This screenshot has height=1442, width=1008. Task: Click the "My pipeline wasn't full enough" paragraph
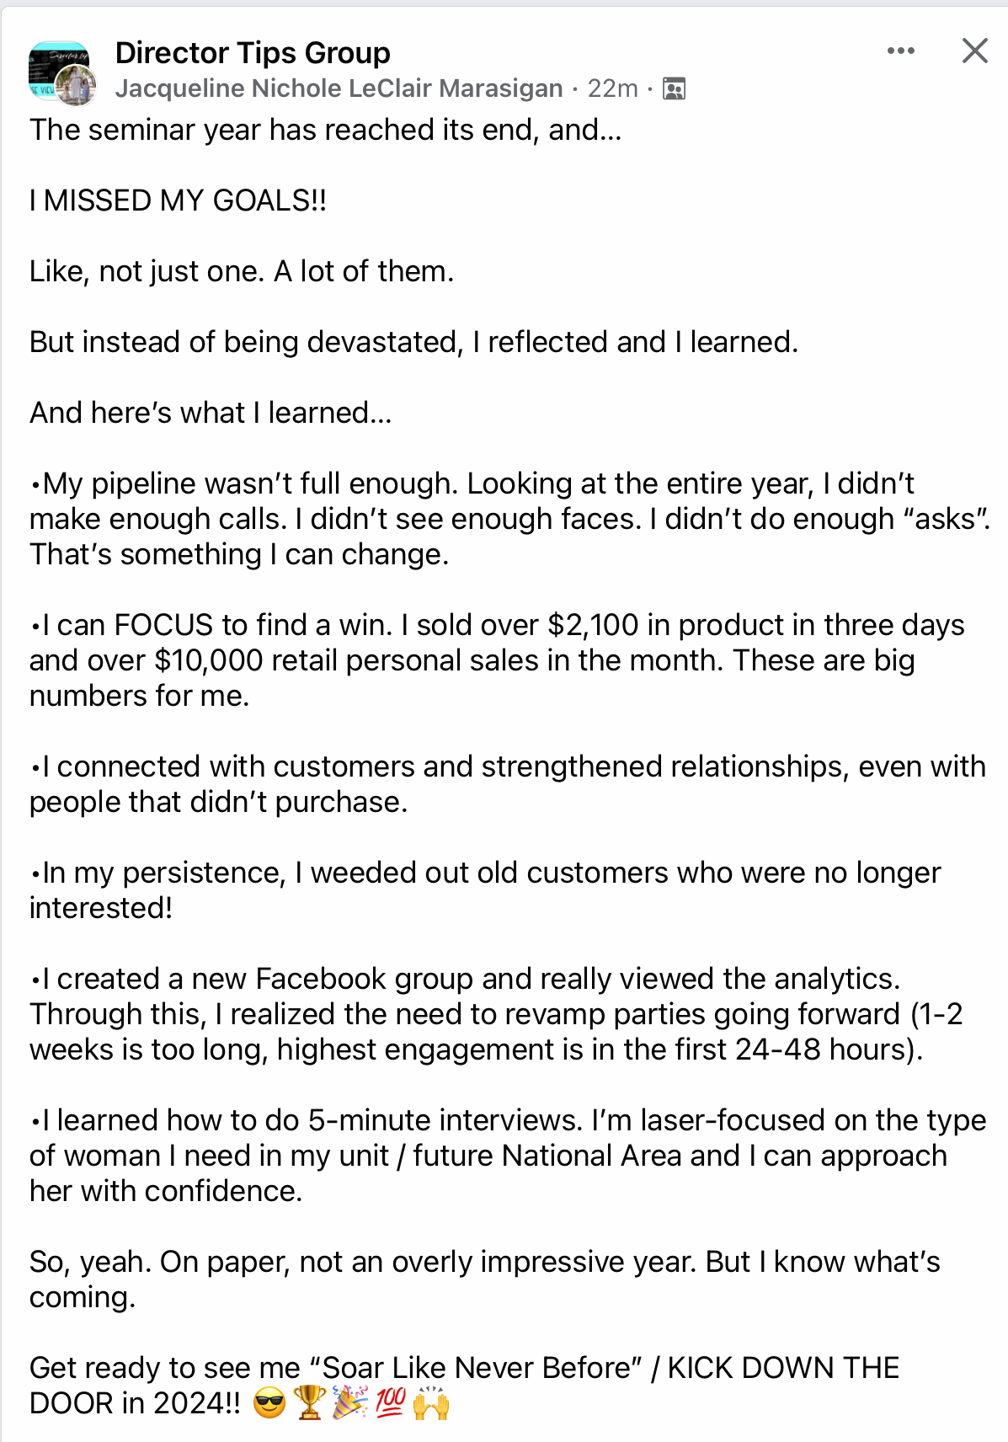pyautogui.click(x=509, y=519)
